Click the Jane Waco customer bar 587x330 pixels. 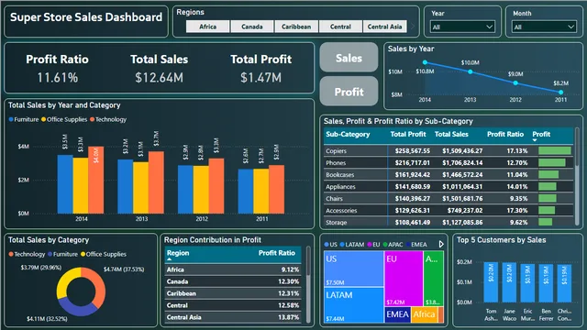509,282
